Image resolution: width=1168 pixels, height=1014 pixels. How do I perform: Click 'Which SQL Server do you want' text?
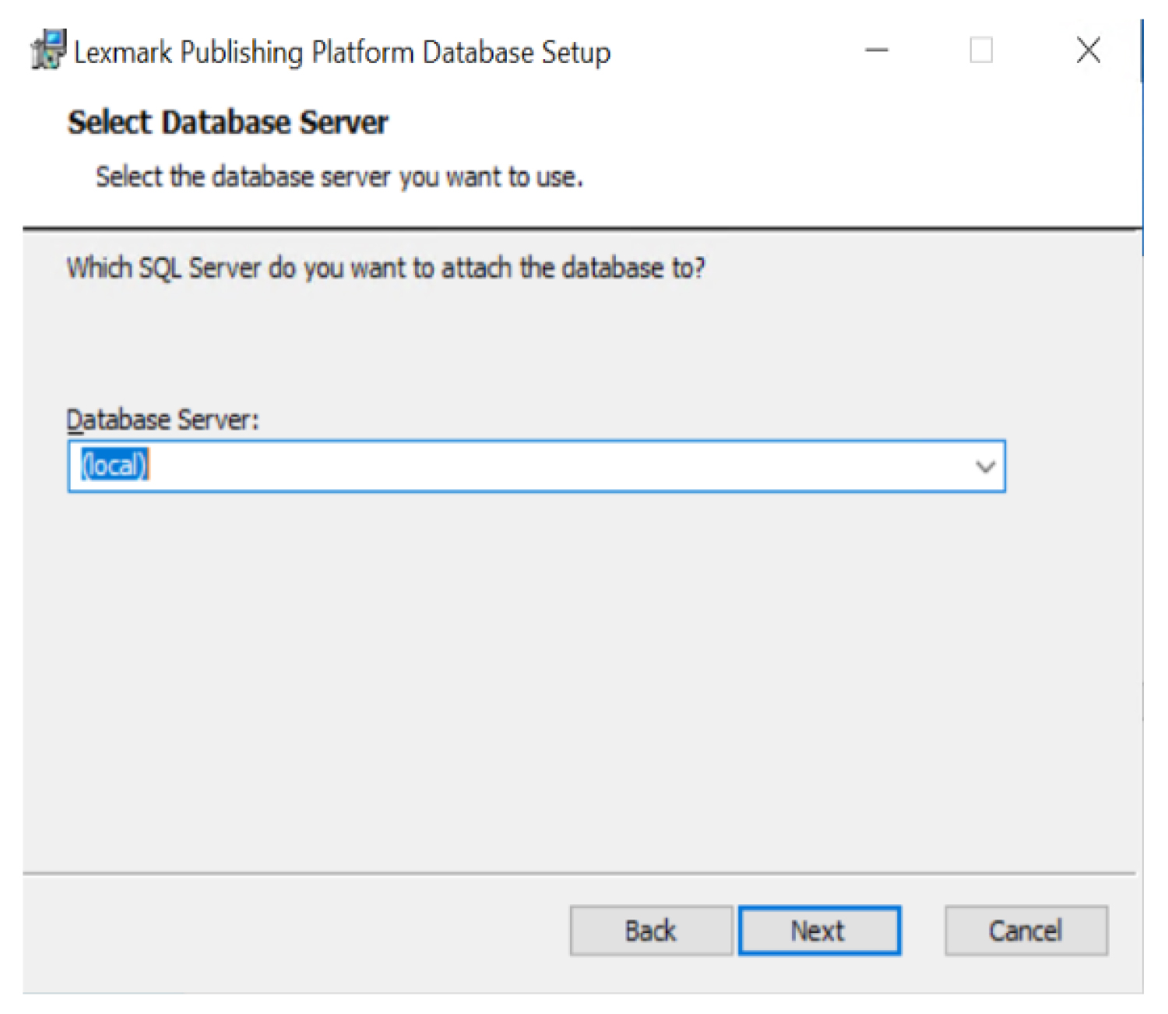[386, 268]
